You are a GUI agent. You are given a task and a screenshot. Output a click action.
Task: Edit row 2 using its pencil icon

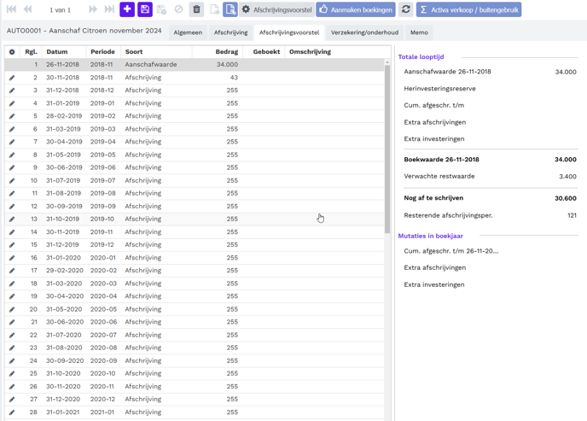point(12,78)
